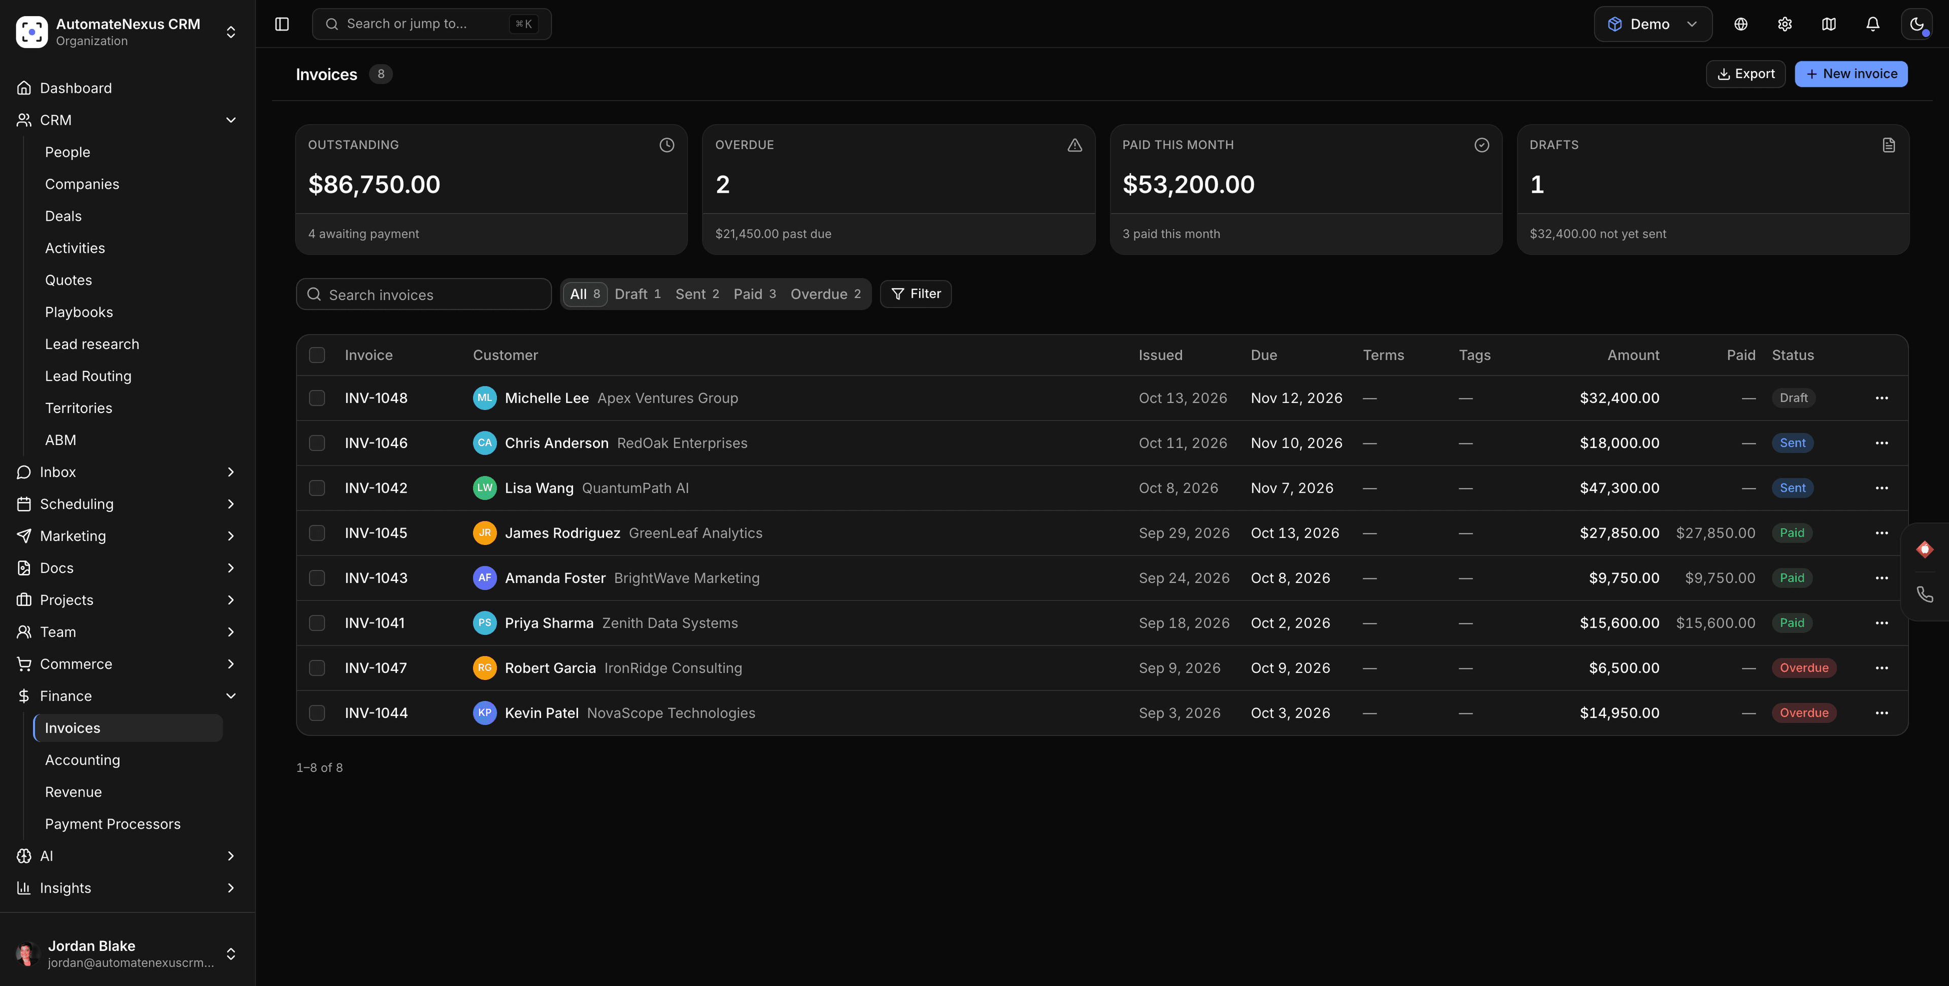The height and width of the screenshot is (986, 1949).
Task: Switch to the Draft tab
Action: click(x=637, y=294)
